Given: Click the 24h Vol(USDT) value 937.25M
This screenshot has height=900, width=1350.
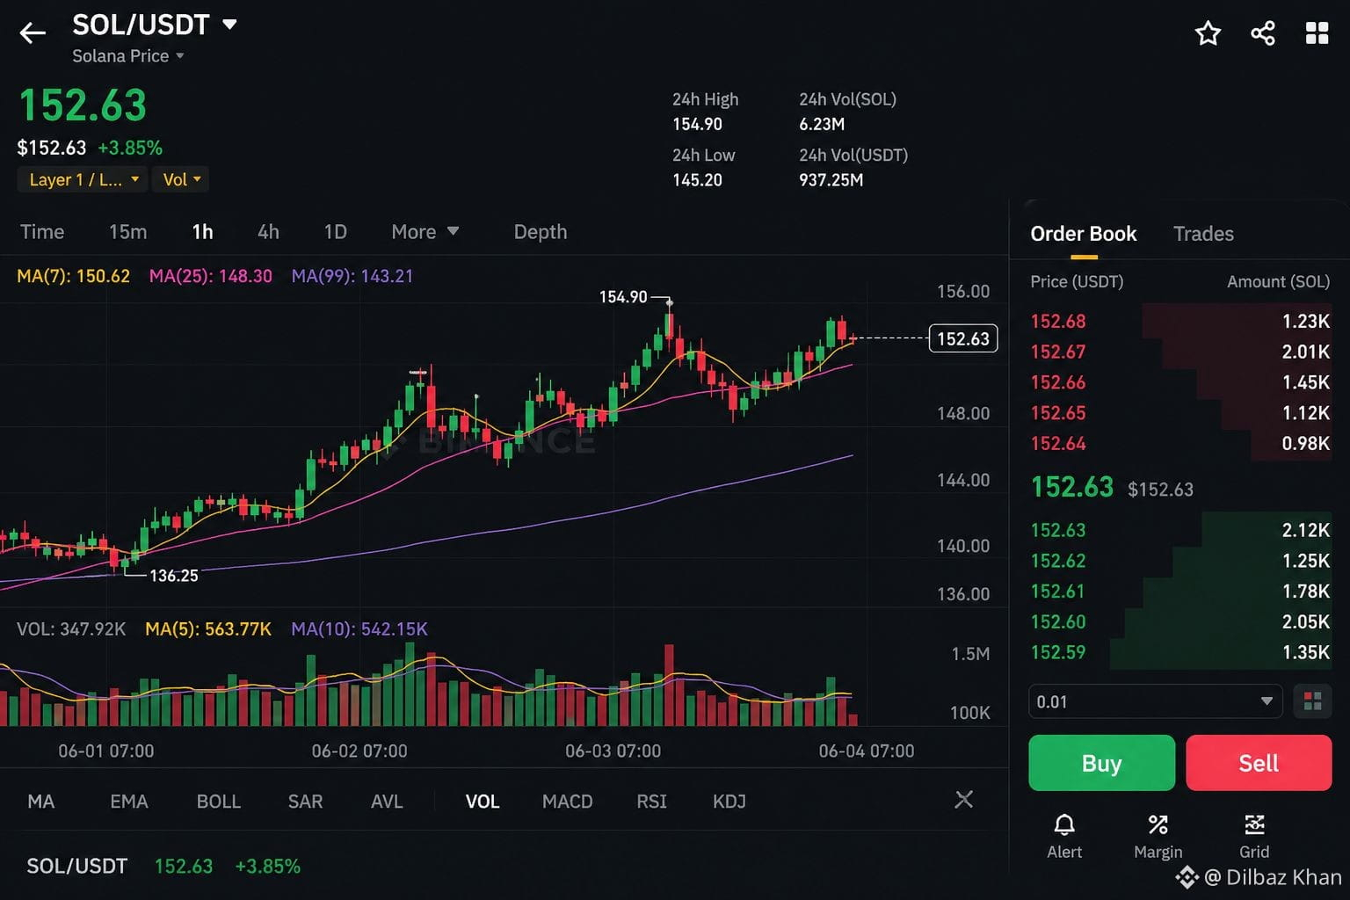Looking at the screenshot, I should click(x=831, y=180).
